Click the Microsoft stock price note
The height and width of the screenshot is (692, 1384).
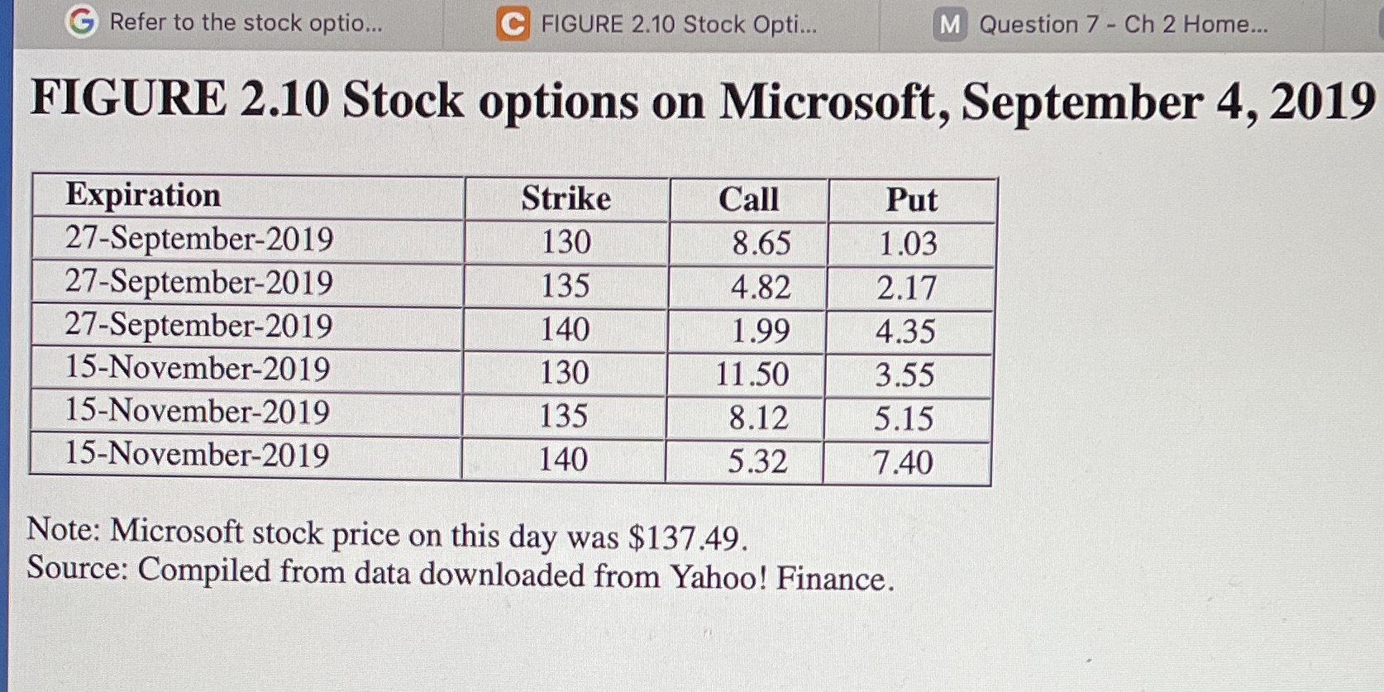click(387, 534)
